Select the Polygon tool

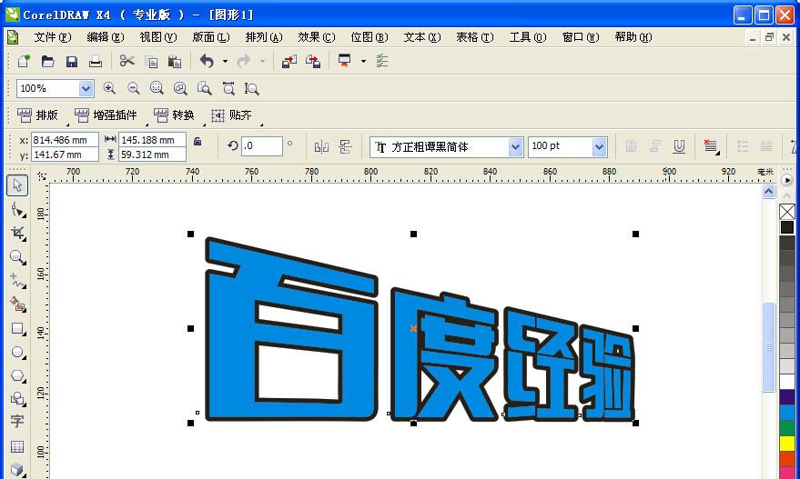pyautogui.click(x=17, y=376)
